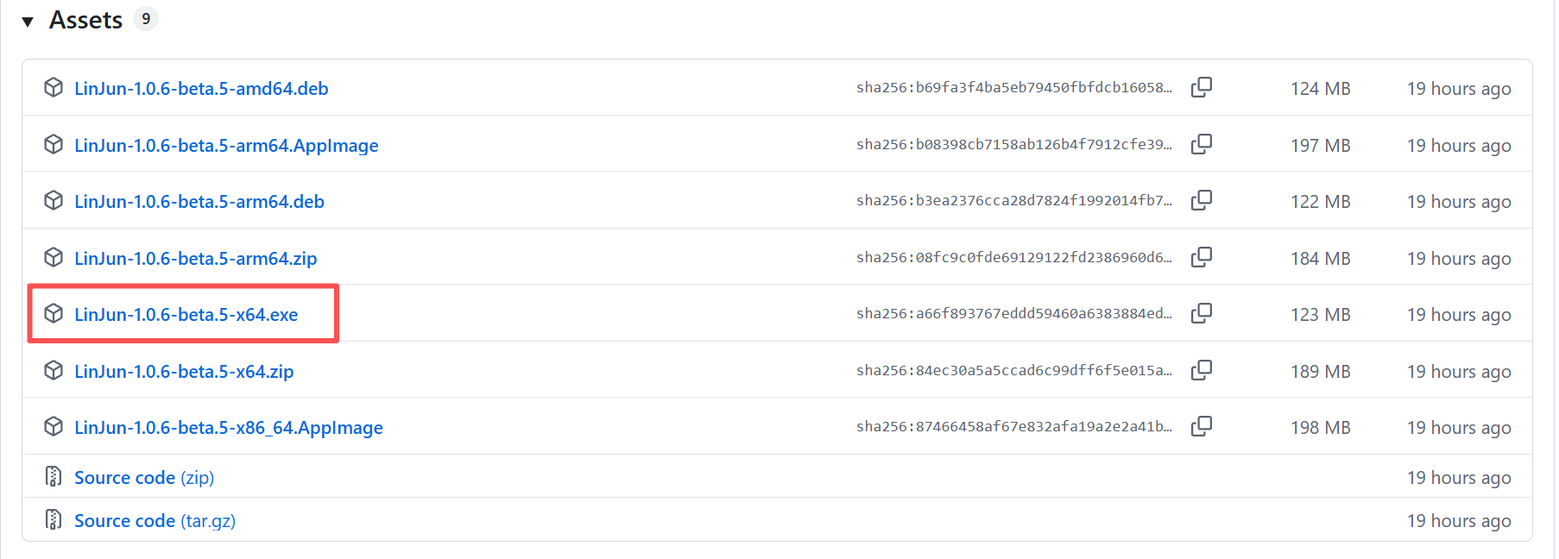This screenshot has height=559, width=1559.
Task: Copy SHA256 hash for amd64.deb asset
Action: click(1202, 87)
